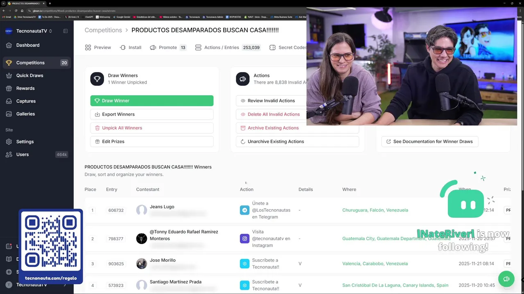The width and height of the screenshot is (524, 294).
Task: Open Galleries in the sidebar
Action: [37, 114]
